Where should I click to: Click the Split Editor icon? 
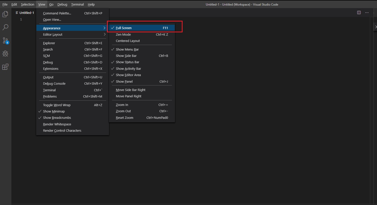point(359,13)
